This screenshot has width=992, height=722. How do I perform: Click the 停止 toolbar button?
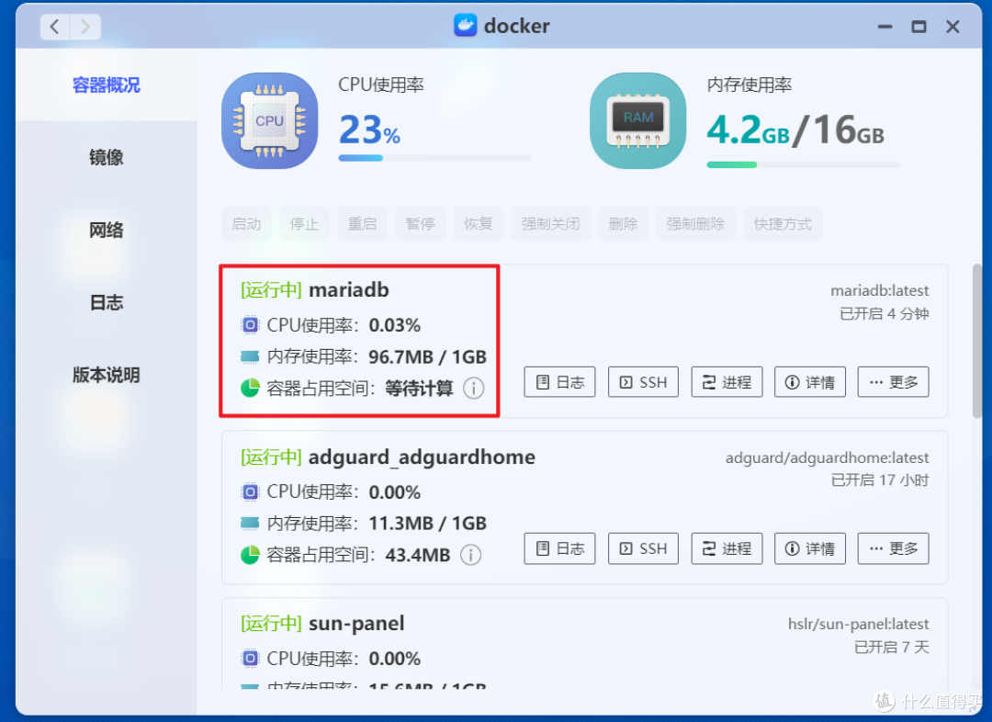pos(304,224)
